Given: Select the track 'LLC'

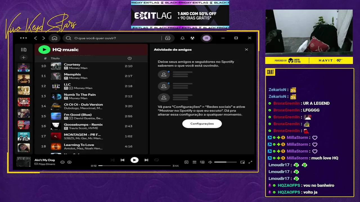Looking at the screenshot, I should pos(91,86).
